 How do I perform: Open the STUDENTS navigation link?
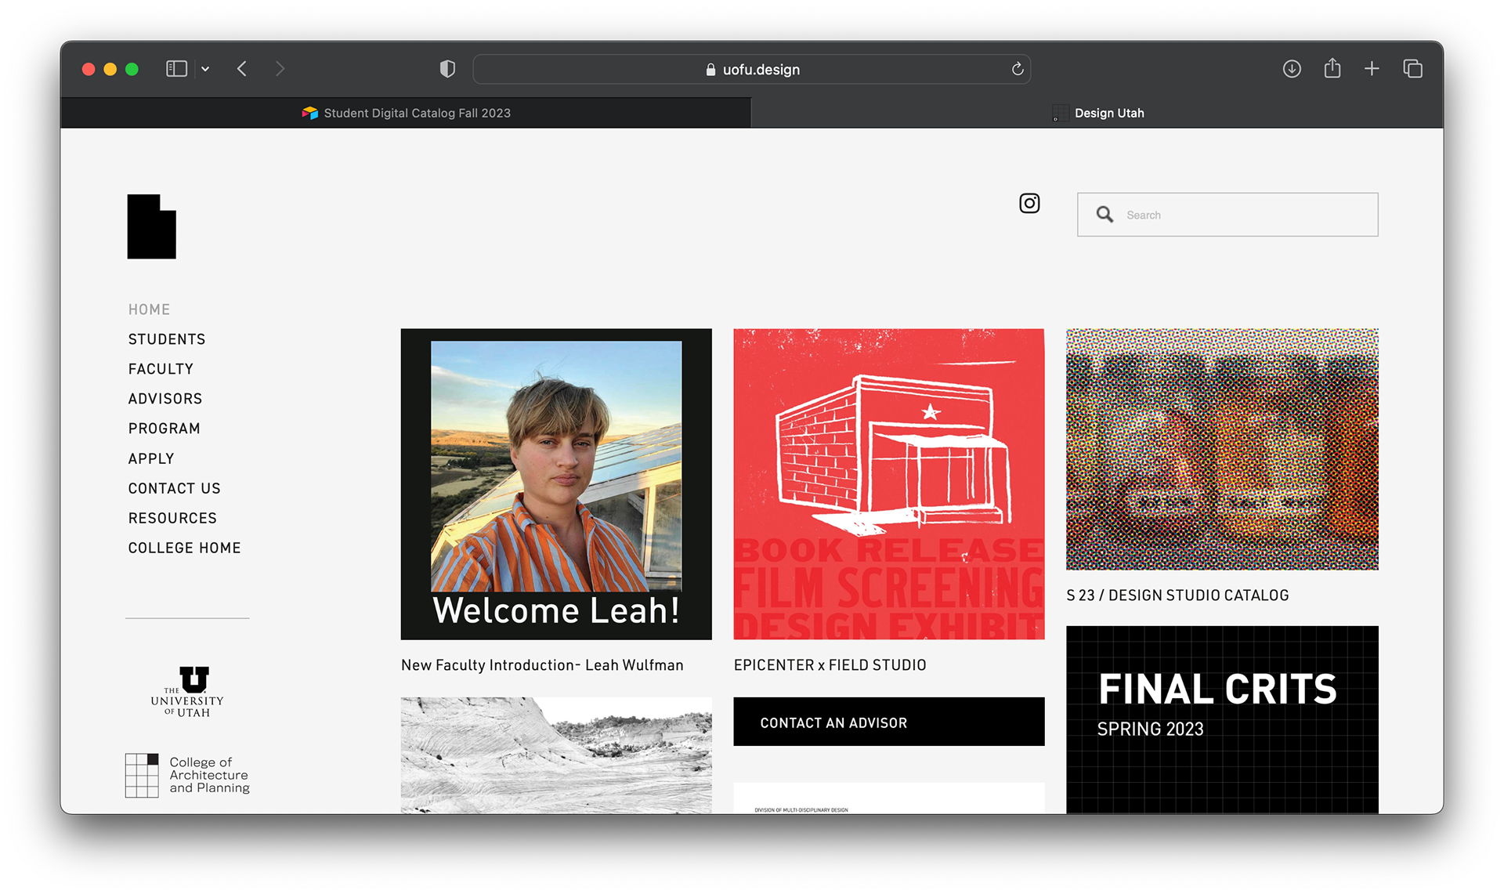pyautogui.click(x=167, y=339)
